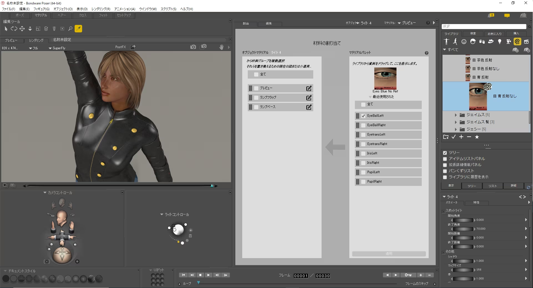Click the 適用 apply button

388,254
